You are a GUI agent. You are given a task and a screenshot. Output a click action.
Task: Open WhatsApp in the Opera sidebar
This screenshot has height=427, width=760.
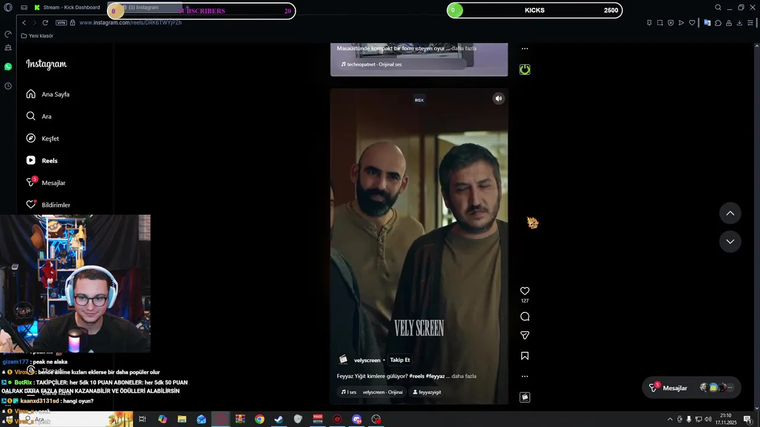[x=8, y=66]
